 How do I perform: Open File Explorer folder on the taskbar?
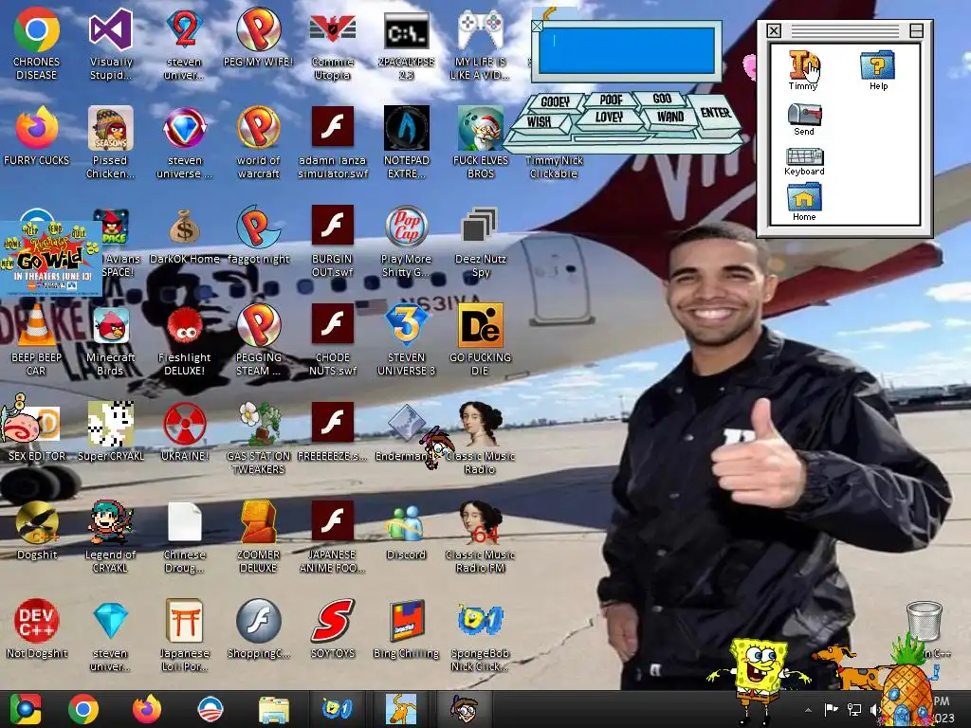[x=274, y=710]
